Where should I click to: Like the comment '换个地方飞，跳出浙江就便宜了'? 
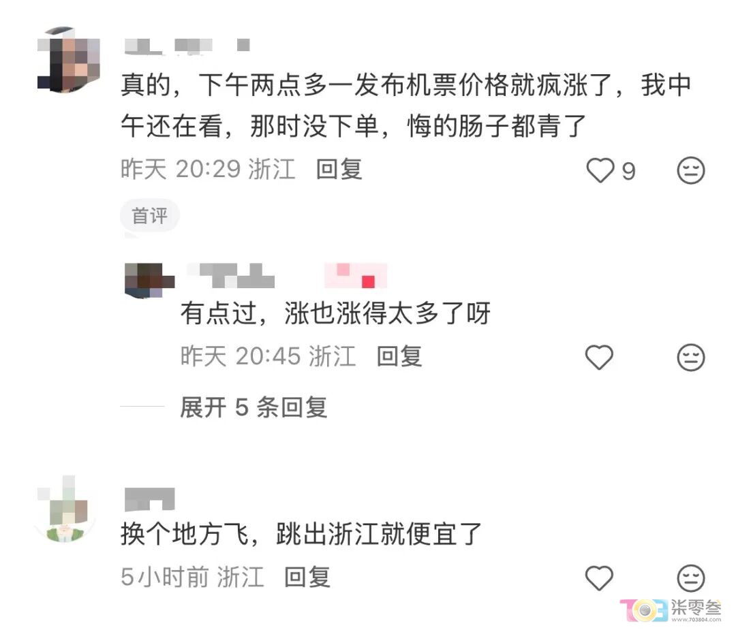point(599,578)
